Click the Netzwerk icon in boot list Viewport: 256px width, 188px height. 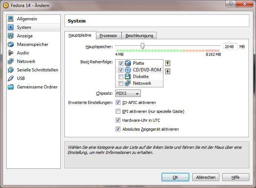tap(128, 83)
